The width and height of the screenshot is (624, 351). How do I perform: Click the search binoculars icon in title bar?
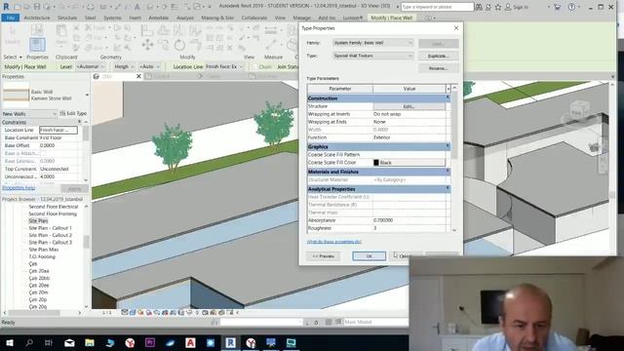click(479, 7)
